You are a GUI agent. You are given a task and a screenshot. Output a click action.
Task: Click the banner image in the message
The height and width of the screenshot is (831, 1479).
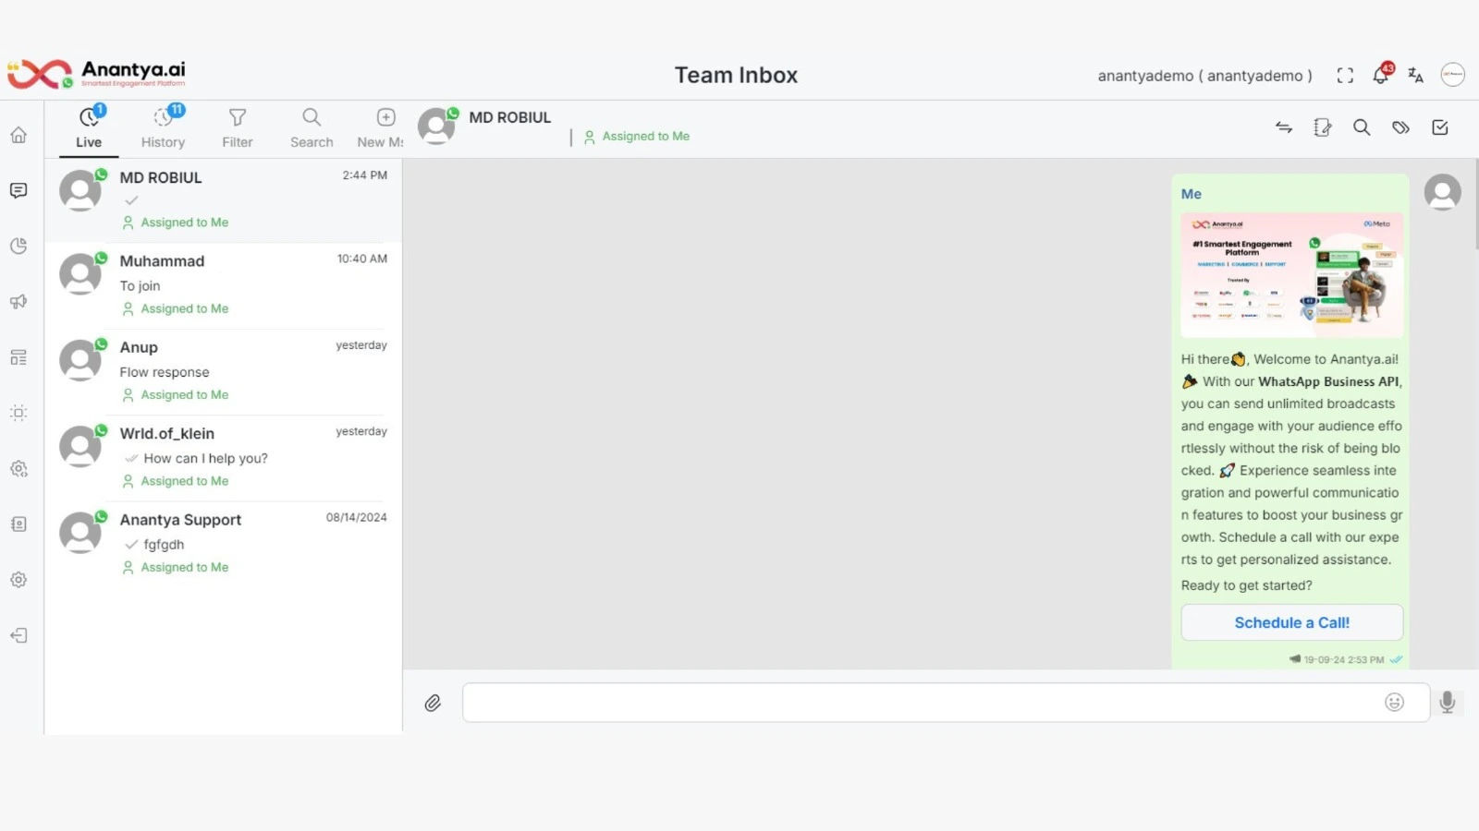(1291, 275)
